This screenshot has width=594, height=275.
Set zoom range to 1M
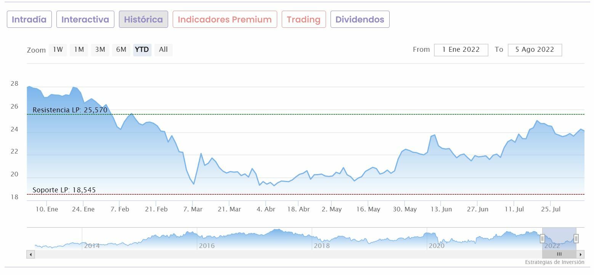click(x=79, y=50)
